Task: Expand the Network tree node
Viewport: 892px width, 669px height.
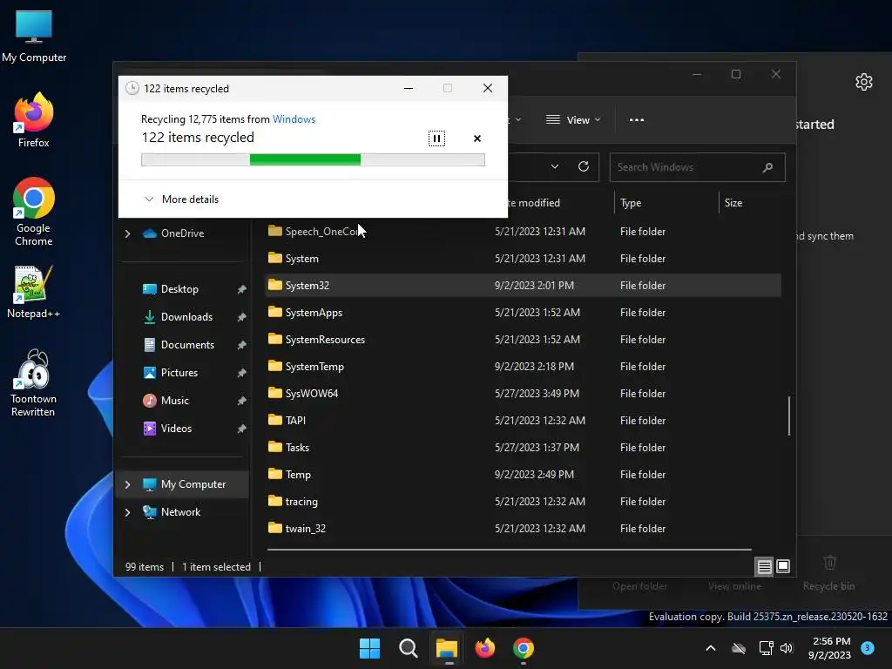Action: (x=127, y=512)
